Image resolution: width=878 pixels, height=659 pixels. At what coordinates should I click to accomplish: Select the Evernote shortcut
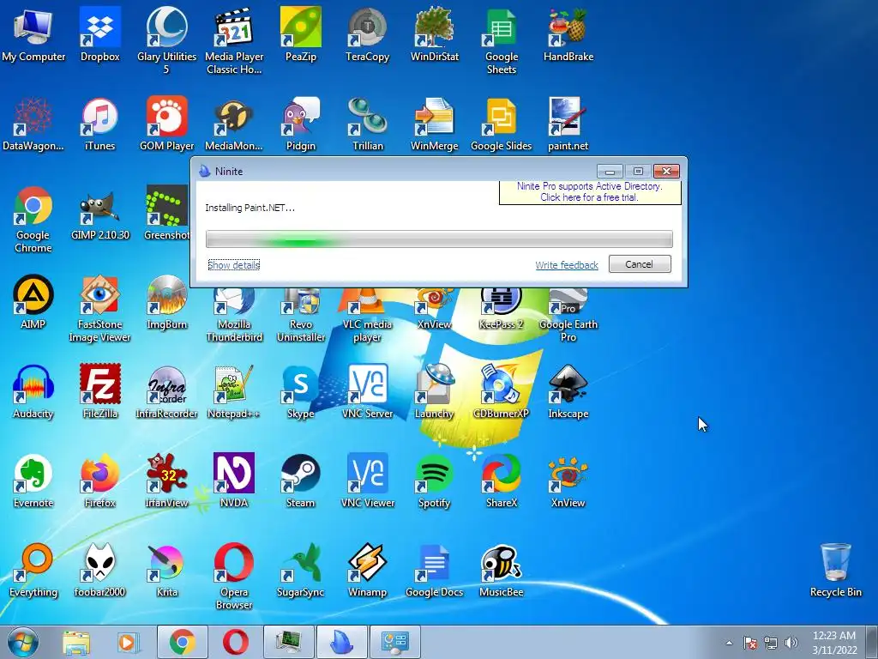tap(33, 481)
